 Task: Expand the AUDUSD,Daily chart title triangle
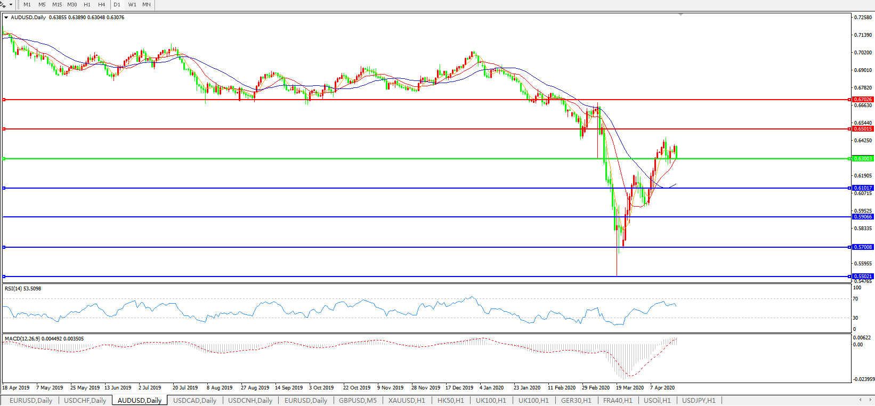[6, 18]
